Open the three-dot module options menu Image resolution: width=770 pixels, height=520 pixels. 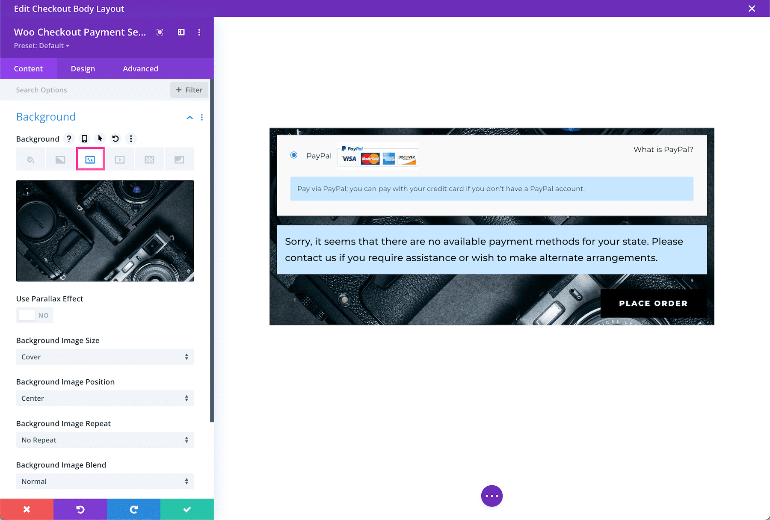(x=199, y=32)
